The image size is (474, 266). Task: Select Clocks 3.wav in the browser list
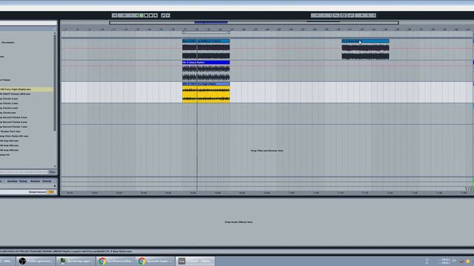pyautogui.click(x=9, y=103)
